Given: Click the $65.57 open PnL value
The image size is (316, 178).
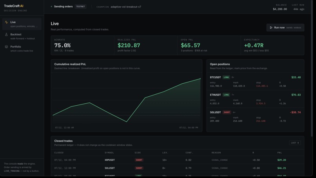Looking at the screenshot, I should 191,45.
